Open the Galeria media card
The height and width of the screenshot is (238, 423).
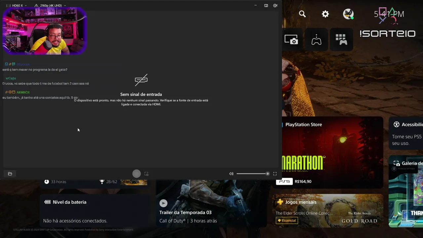point(406,191)
